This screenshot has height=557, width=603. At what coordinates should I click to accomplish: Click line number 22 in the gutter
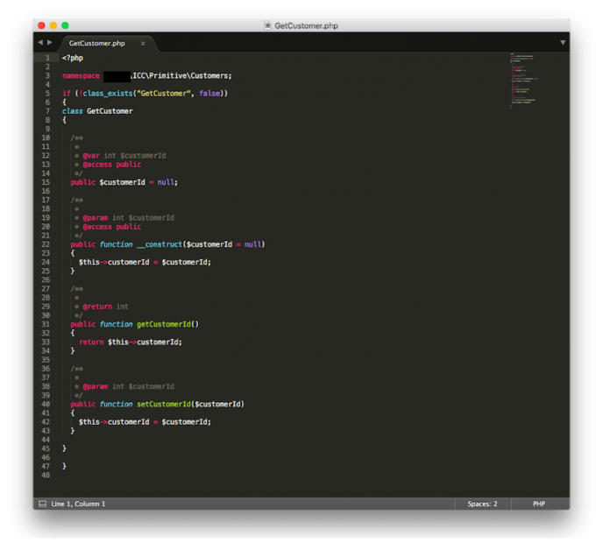46,244
